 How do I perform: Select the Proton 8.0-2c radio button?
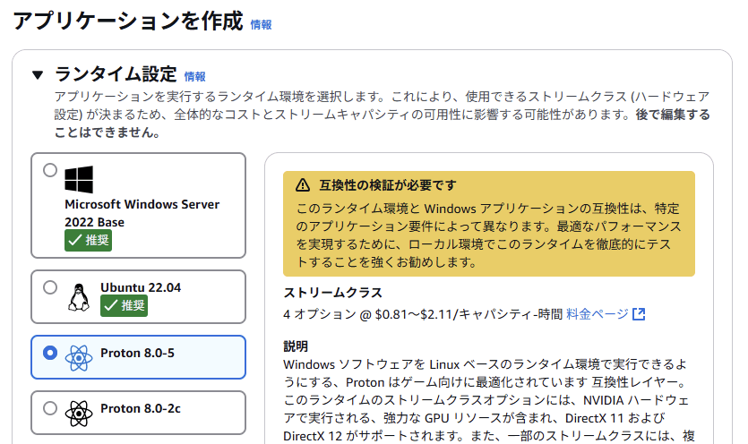(x=50, y=408)
